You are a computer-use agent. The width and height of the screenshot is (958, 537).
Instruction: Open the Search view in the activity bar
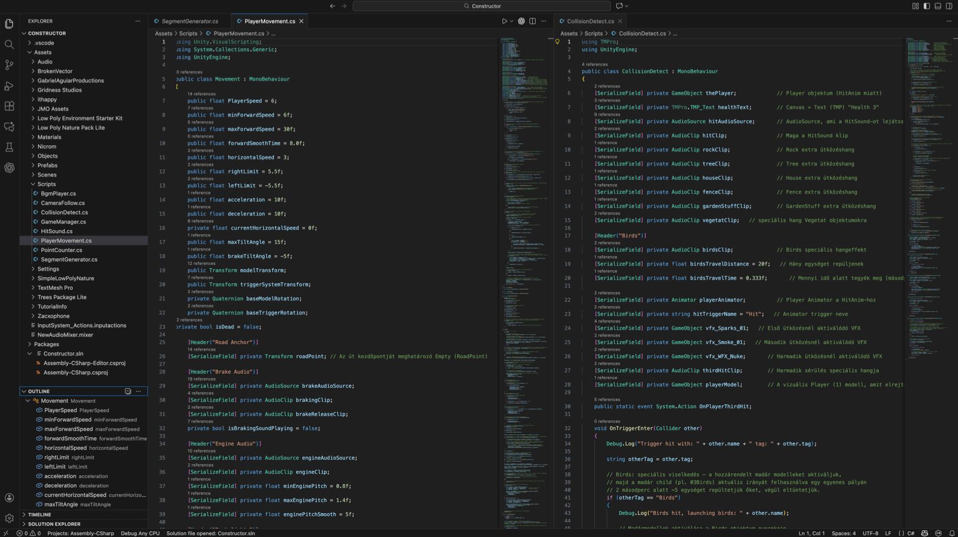tap(9, 44)
